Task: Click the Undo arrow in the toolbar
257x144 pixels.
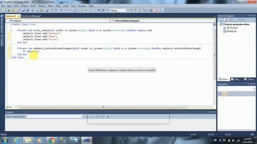Action: [x=61, y=10]
